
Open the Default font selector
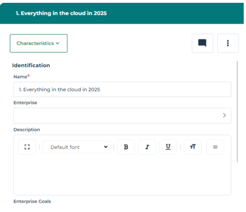pos(76,147)
